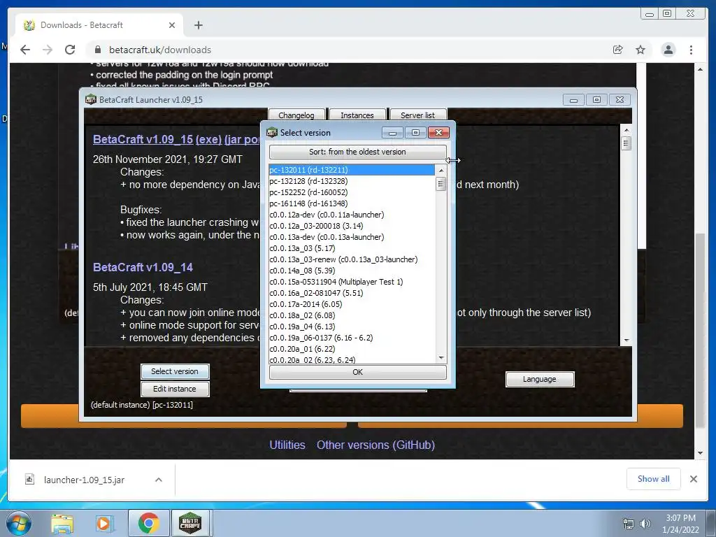Click the address bar URL betacraft.uk/downloads

[160, 50]
